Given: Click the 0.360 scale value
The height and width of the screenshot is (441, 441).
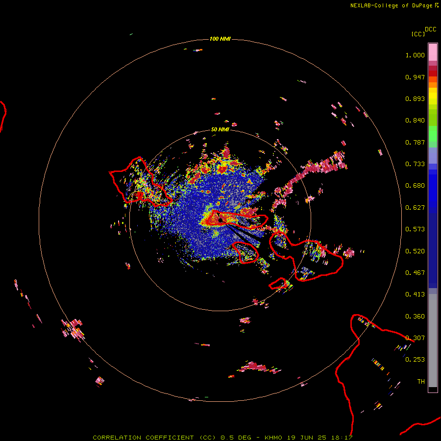Looking at the screenshot, I should tap(415, 317).
